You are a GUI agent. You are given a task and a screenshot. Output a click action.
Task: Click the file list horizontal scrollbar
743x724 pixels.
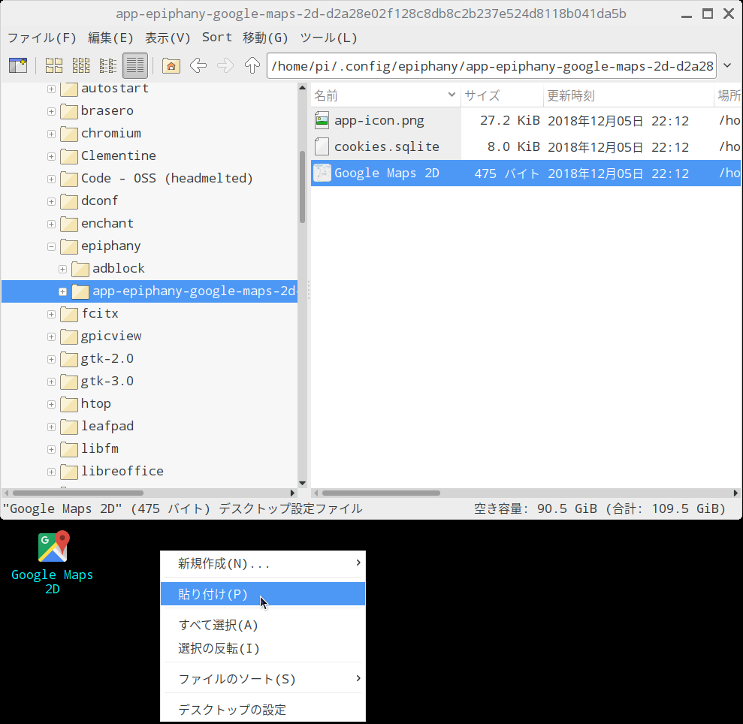tap(382, 493)
